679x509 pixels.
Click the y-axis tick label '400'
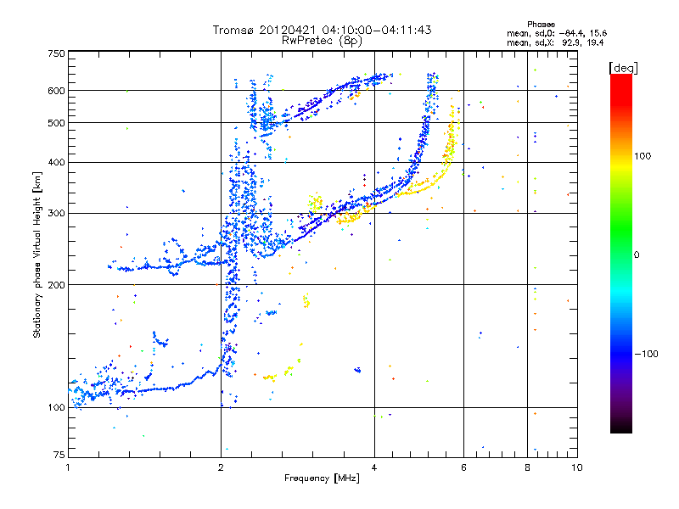[x=56, y=163]
